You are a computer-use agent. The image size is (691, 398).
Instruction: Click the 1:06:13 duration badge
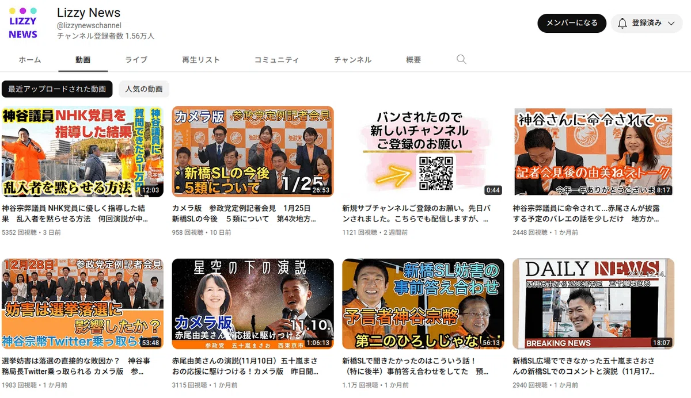[x=318, y=342]
